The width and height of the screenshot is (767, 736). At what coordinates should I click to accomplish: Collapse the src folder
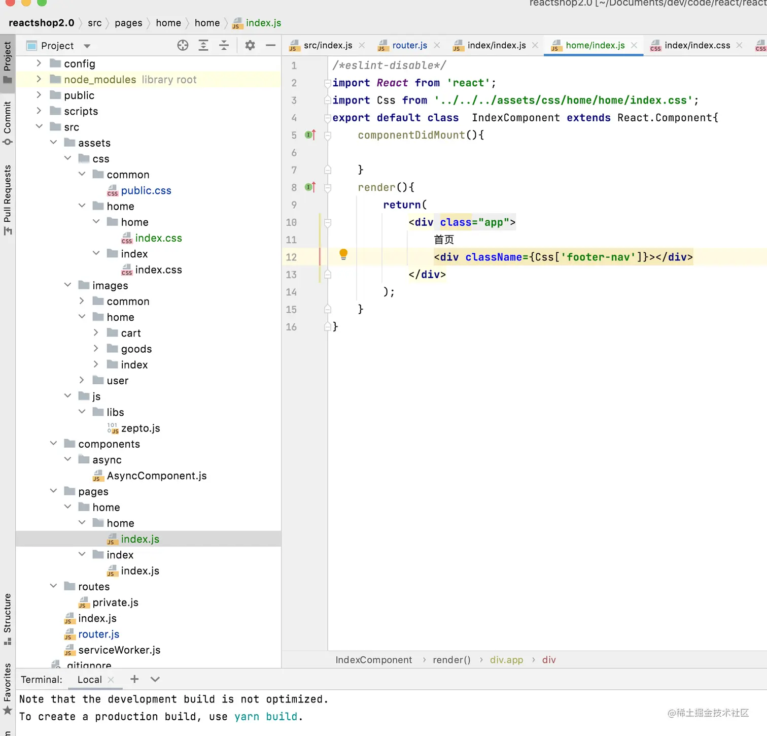39,127
